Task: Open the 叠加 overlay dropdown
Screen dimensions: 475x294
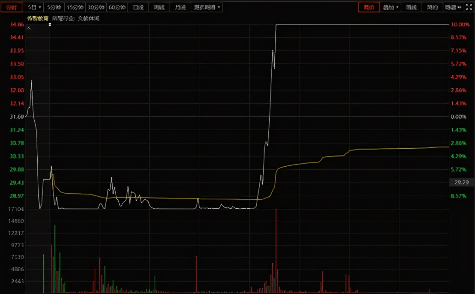Action: [391, 7]
